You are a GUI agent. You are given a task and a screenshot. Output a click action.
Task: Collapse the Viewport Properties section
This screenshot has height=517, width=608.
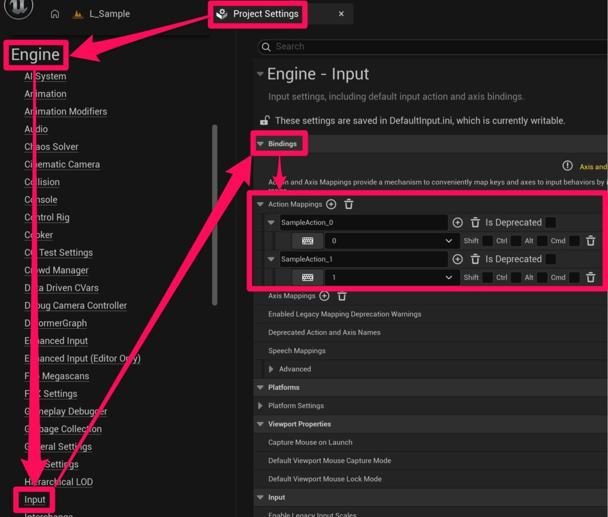[x=260, y=424]
